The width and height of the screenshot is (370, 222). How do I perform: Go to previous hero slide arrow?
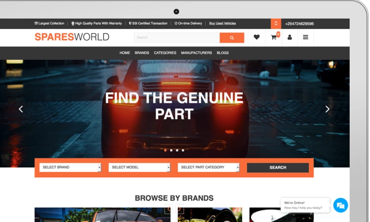pyautogui.click(x=21, y=109)
